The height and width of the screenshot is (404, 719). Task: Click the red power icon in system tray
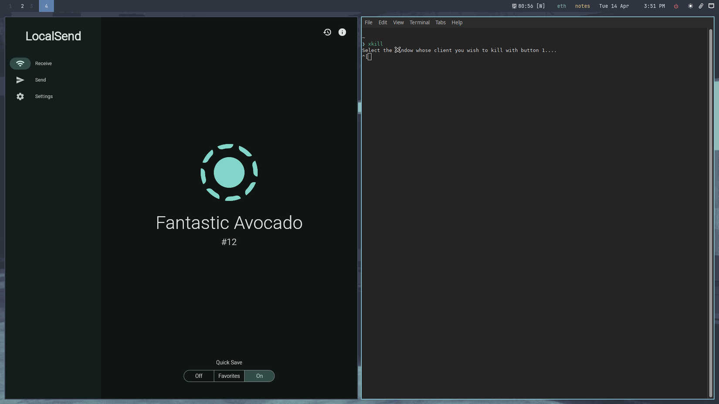[676, 6]
